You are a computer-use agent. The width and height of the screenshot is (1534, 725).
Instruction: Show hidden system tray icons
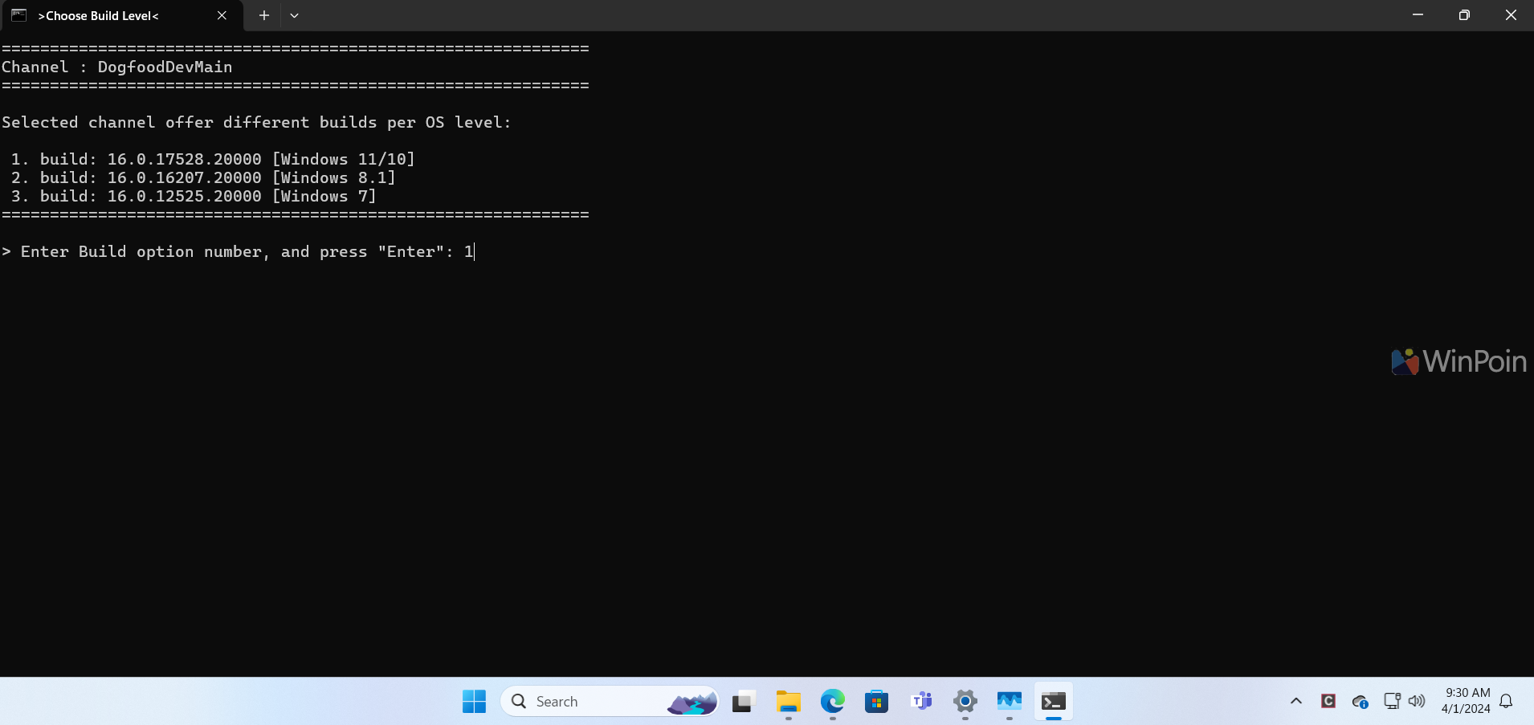1296,701
